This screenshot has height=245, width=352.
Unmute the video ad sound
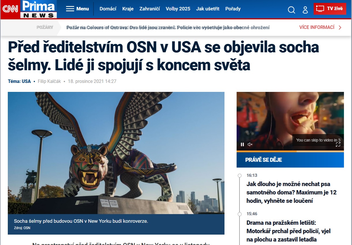[250, 144]
